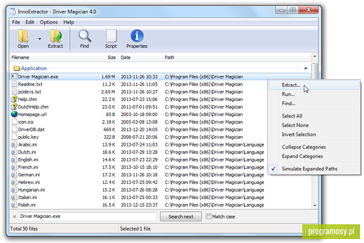The image size is (364, 243).
Task: Sort by the Date column header
Action: click(x=140, y=58)
